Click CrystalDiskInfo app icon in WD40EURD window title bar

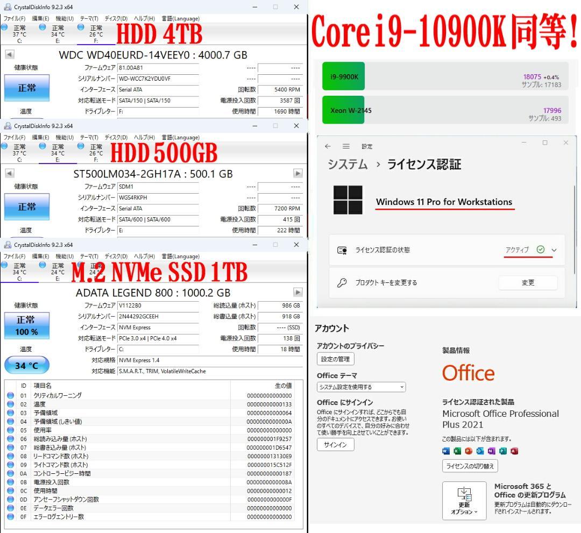(x=8, y=7)
